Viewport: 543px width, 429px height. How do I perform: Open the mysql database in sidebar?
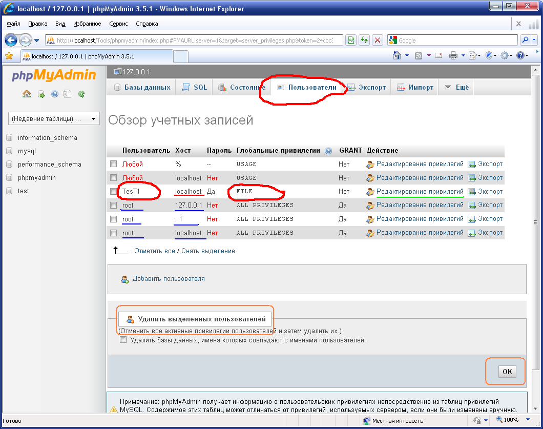click(x=27, y=151)
